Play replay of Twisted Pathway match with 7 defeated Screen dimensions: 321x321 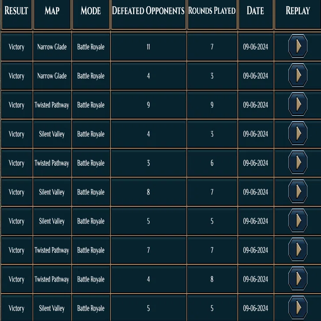[x=298, y=250]
